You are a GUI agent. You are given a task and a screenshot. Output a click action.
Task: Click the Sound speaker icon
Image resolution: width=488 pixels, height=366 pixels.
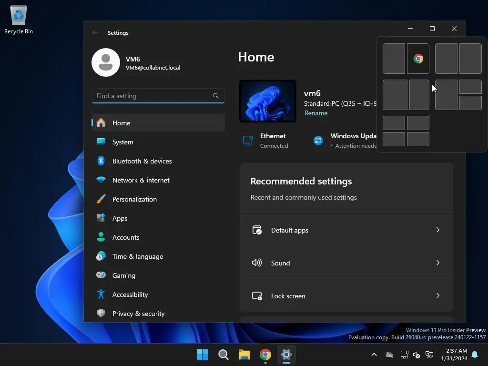tap(257, 263)
